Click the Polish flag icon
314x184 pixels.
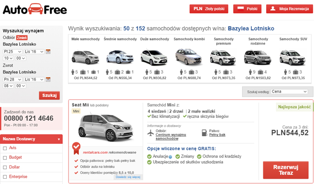[241, 8]
